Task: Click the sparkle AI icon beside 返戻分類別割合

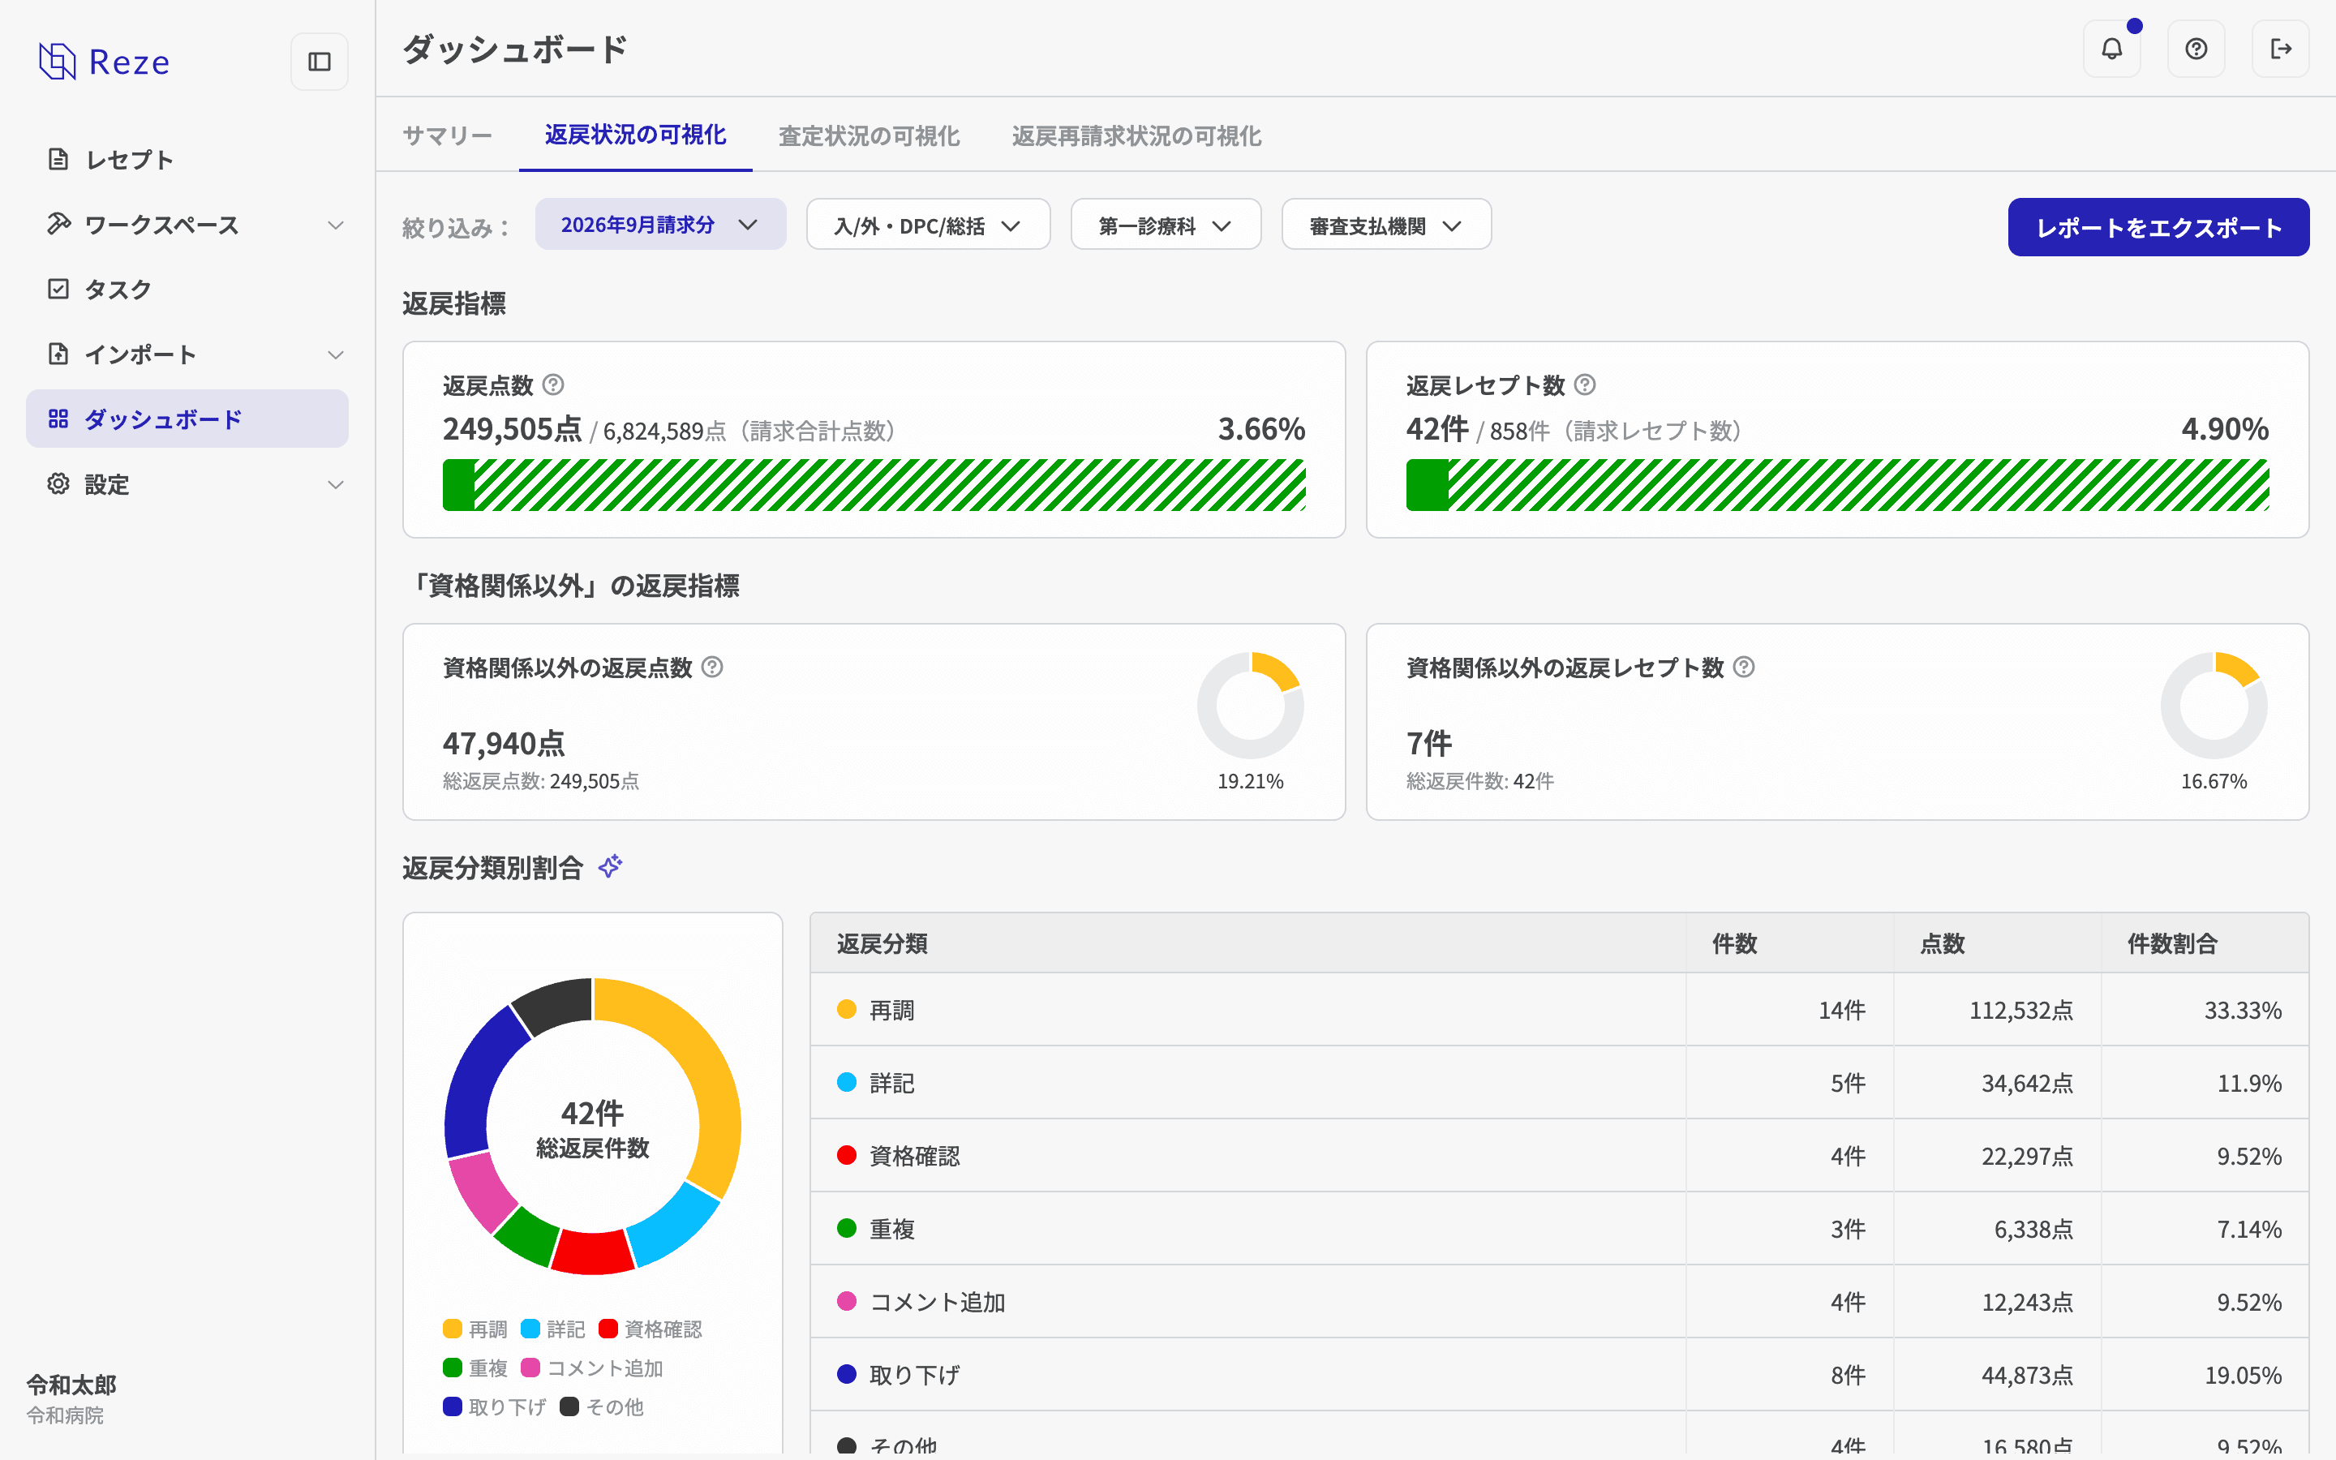Action: tap(610, 866)
